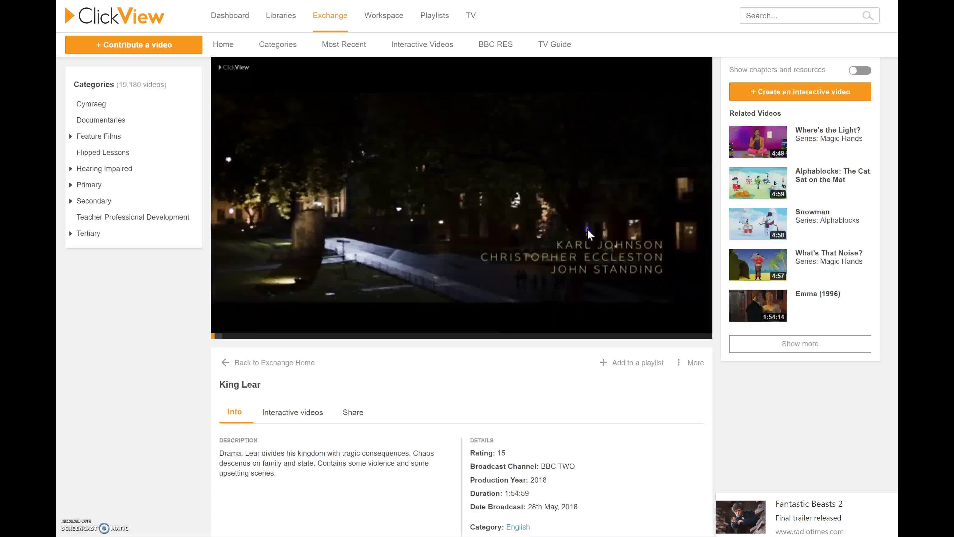The width and height of the screenshot is (954, 537).
Task: Expand the Tertiary category
Action: pos(71,233)
